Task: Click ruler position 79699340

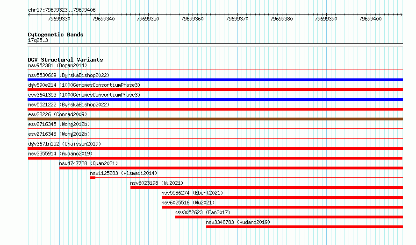Action: [103, 19]
